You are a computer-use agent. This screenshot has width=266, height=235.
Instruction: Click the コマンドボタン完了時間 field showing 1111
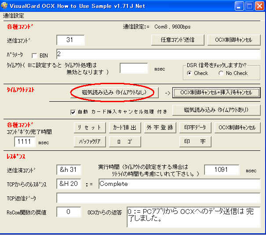tap(25, 142)
